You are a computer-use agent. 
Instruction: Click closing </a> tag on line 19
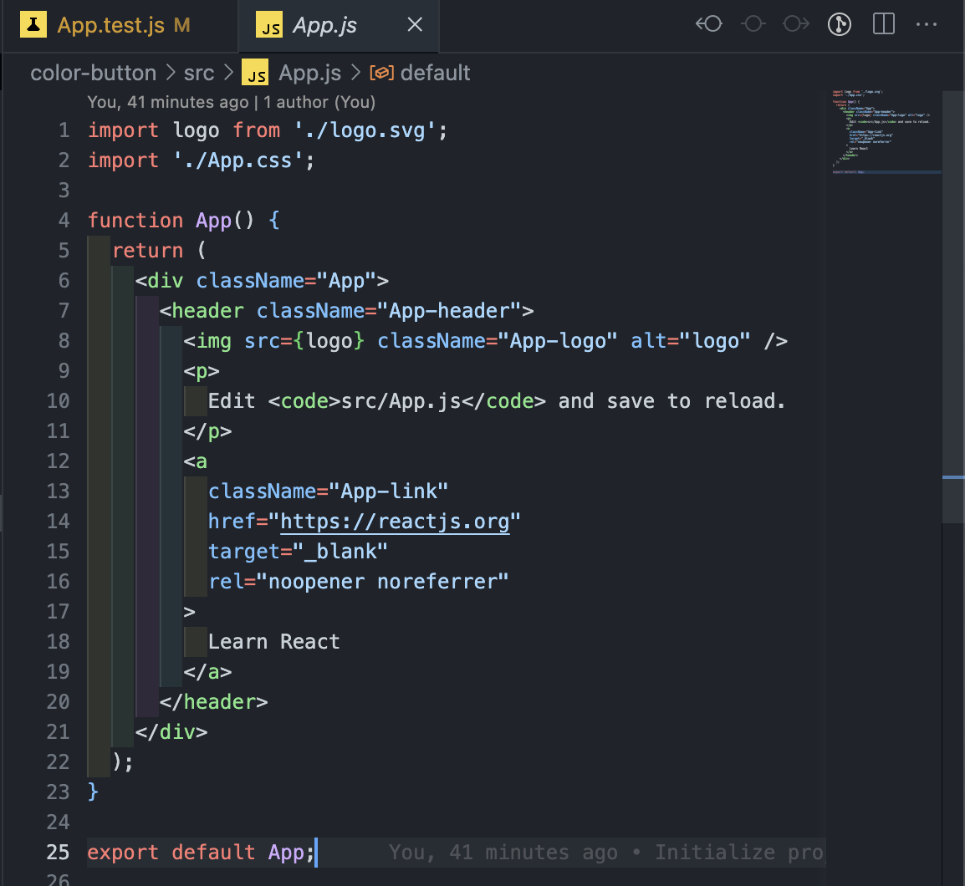(208, 672)
